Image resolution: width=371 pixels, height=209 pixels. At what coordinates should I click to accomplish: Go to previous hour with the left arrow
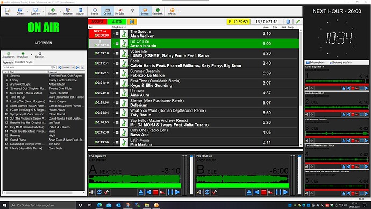pos(60,67)
